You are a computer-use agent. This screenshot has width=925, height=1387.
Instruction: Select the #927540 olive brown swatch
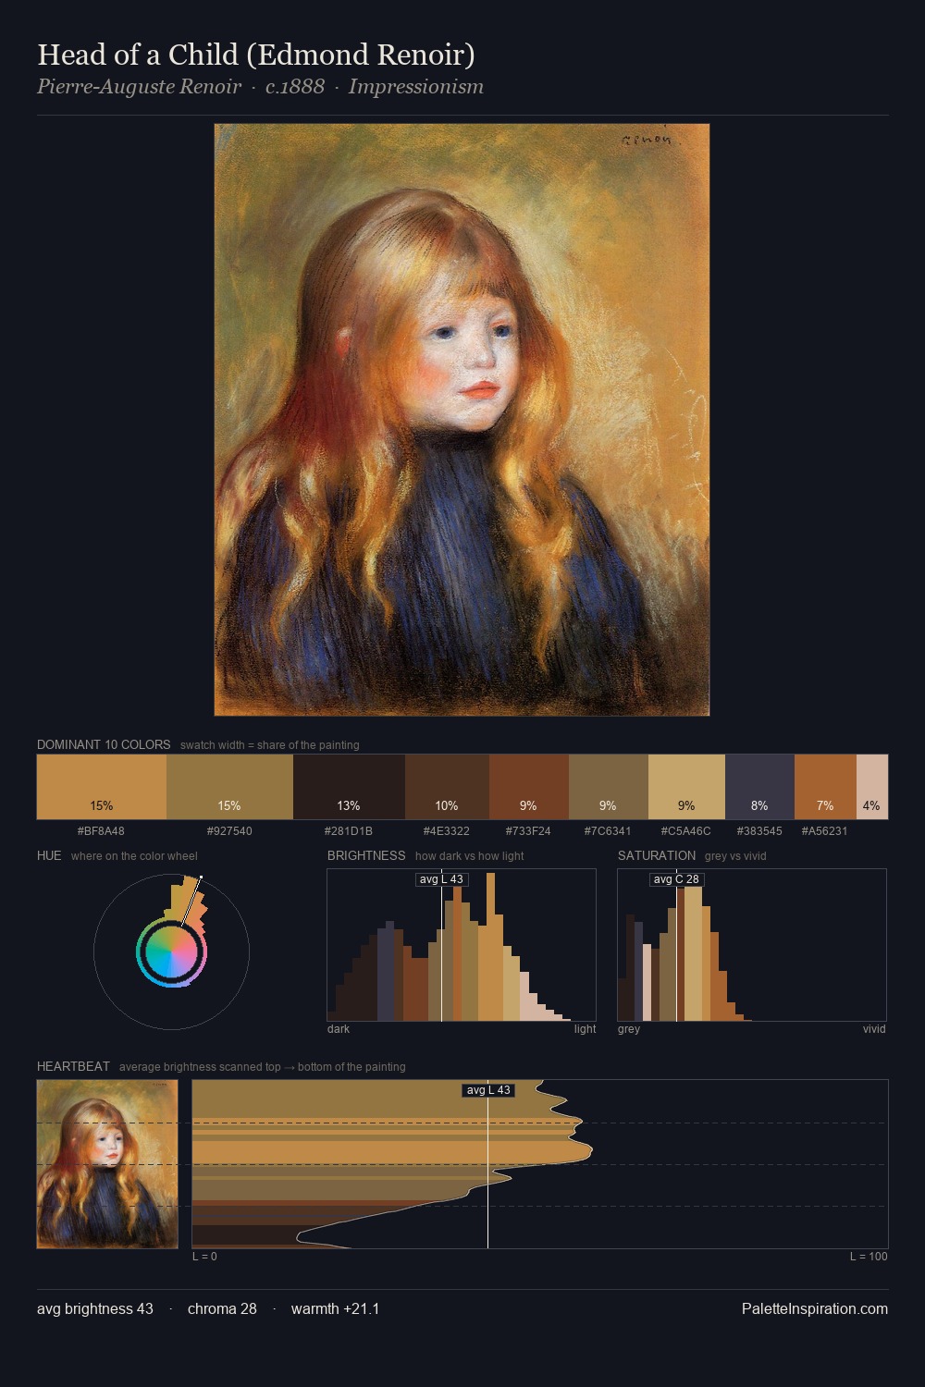pyautogui.click(x=229, y=787)
